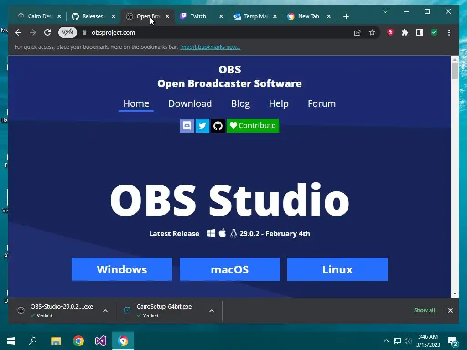Click Show all downloads
Screen dimensions: 467x350
pyautogui.click(x=424, y=310)
